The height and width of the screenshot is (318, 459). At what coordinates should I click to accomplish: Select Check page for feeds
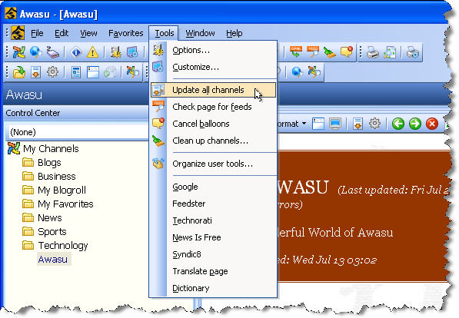pos(213,107)
